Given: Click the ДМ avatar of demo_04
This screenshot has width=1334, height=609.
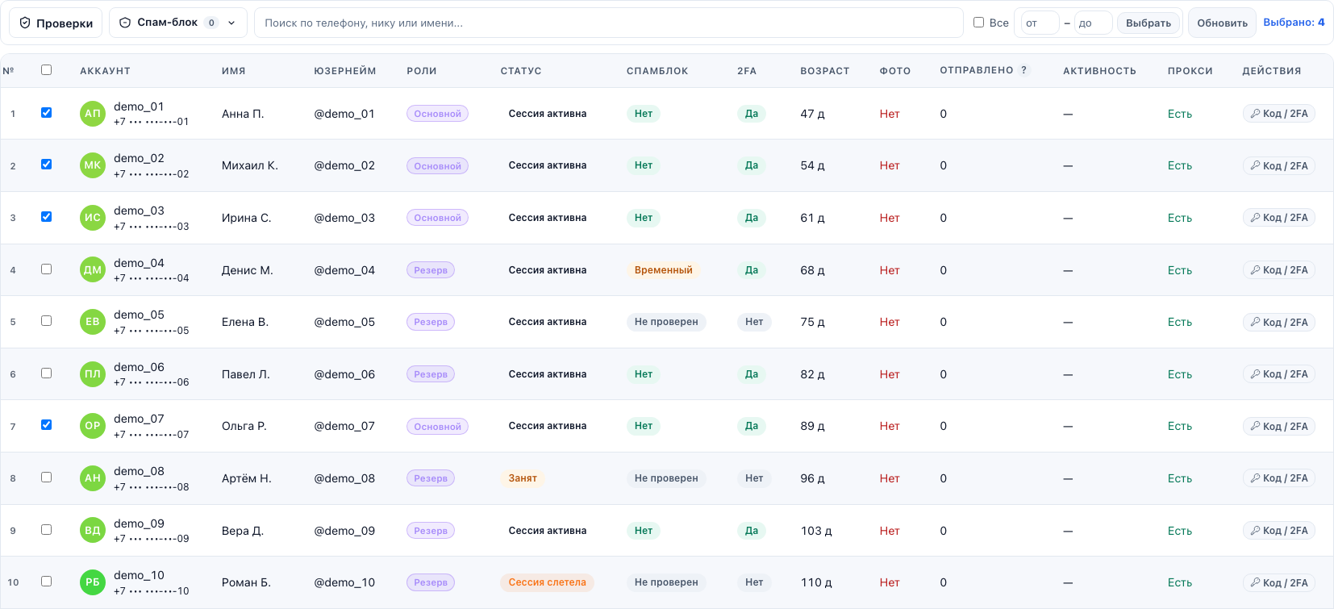Looking at the screenshot, I should [93, 270].
